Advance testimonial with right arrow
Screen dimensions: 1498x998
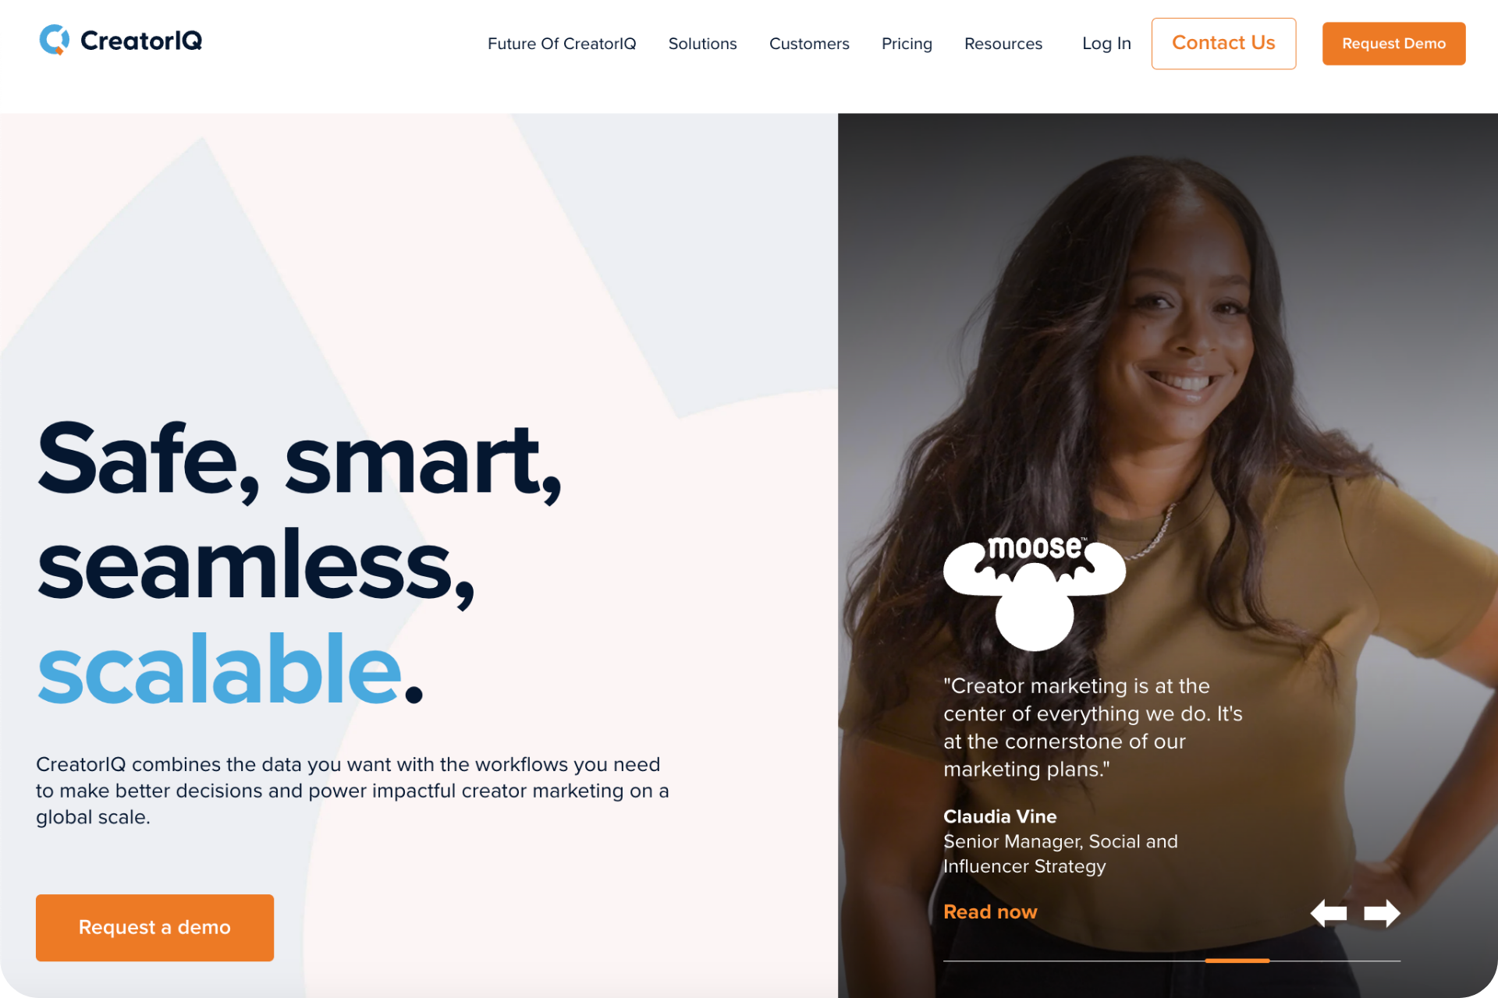[1382, 912]
